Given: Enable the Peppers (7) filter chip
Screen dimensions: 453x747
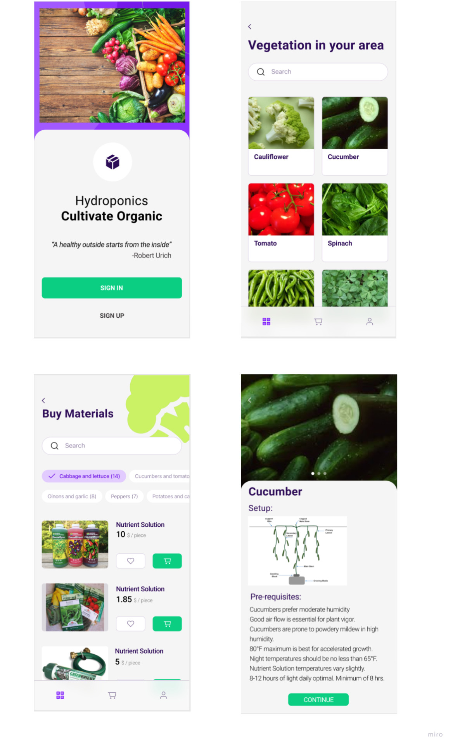Looking at the screenshot, I should point(124,496).
